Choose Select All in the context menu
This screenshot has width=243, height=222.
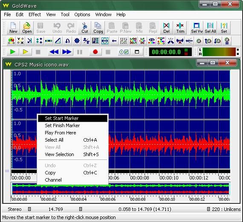coord(72,140)
